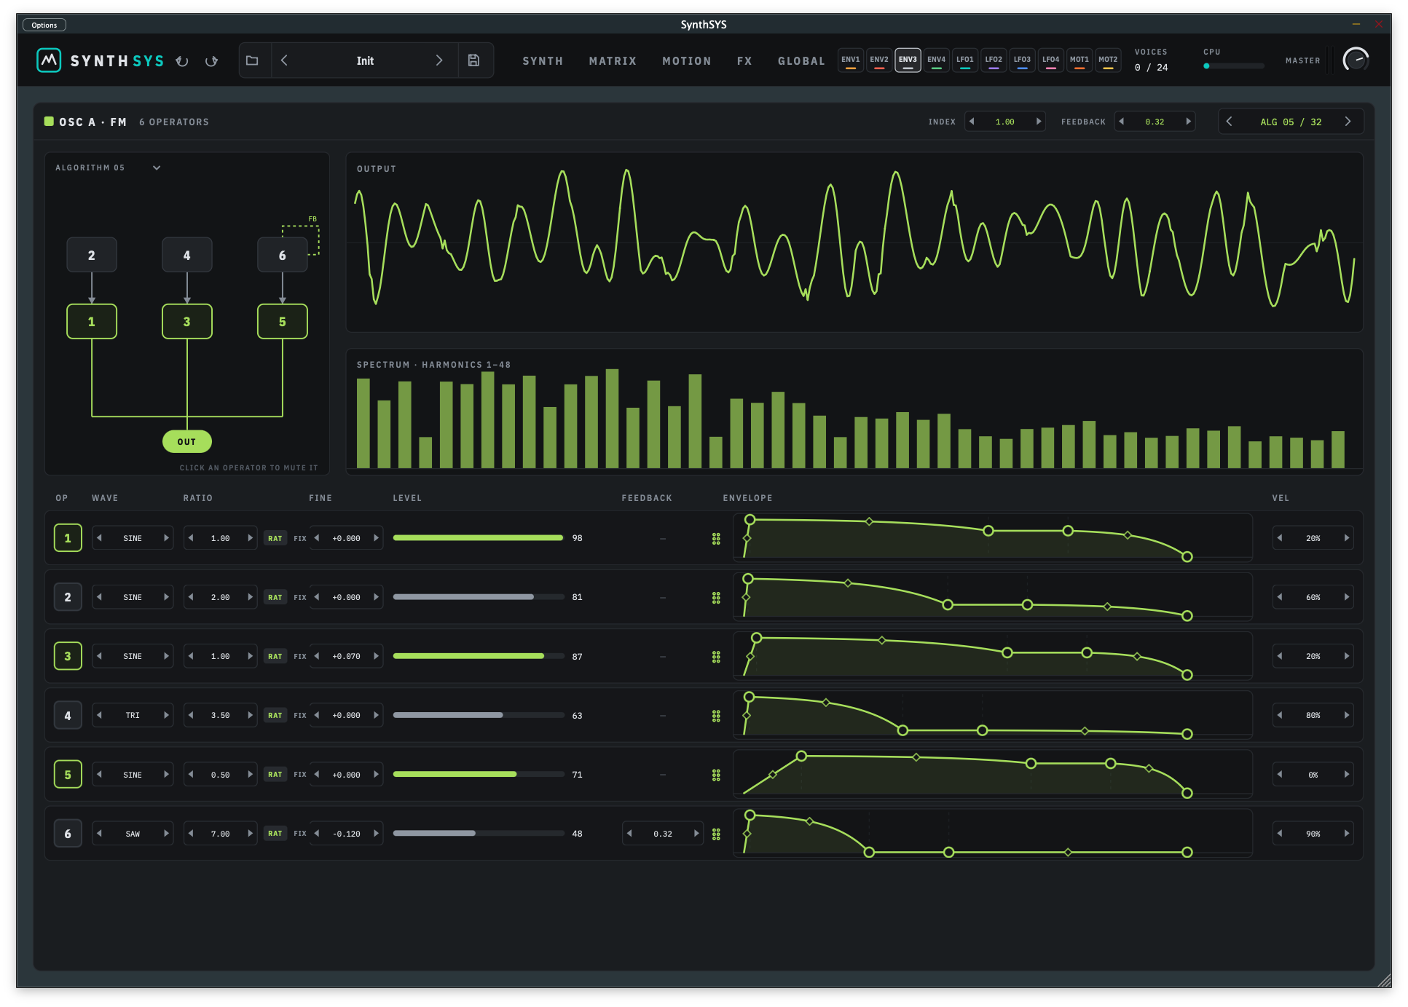This screenshot has width=1408, height=1007.
Task: Open the GLOBAL tab
Action: [801, 61]
